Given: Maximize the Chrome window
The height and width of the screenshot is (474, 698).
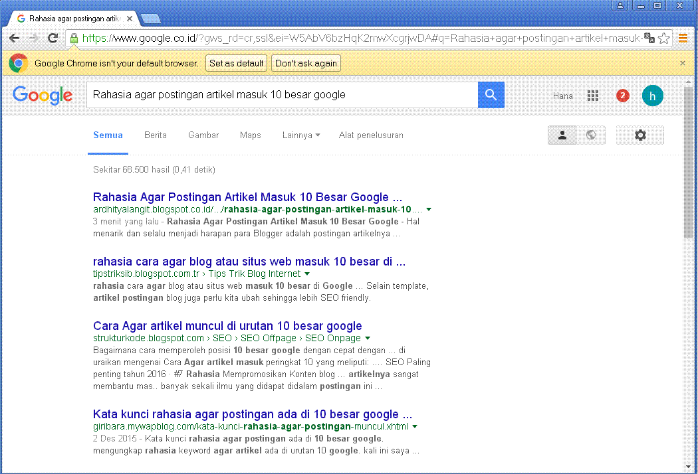Looking at the screenshot, I should (x=657, y=5).
